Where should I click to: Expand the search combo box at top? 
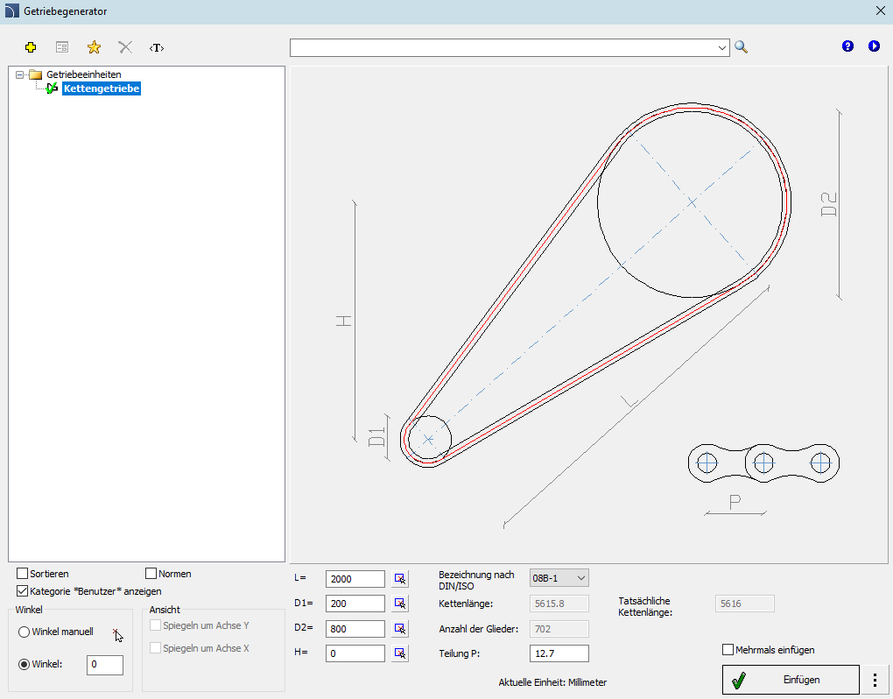tap(721, 48)
